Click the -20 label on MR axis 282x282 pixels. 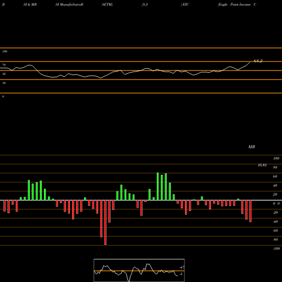[275, 213]
